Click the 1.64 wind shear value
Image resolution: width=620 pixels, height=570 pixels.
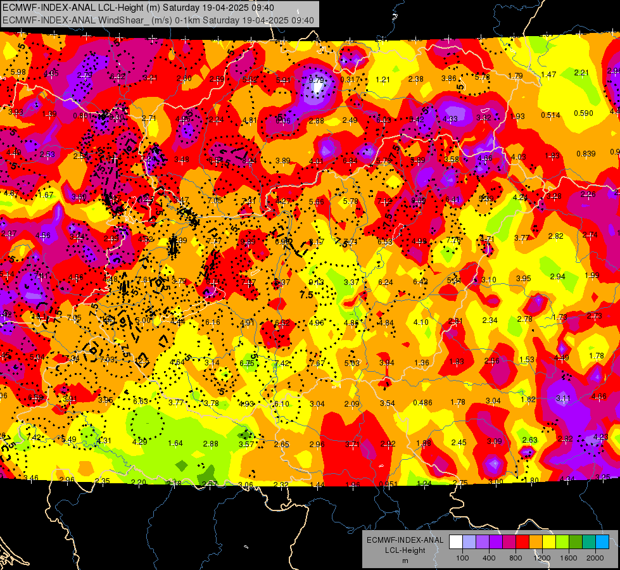(x=175, y=443)
